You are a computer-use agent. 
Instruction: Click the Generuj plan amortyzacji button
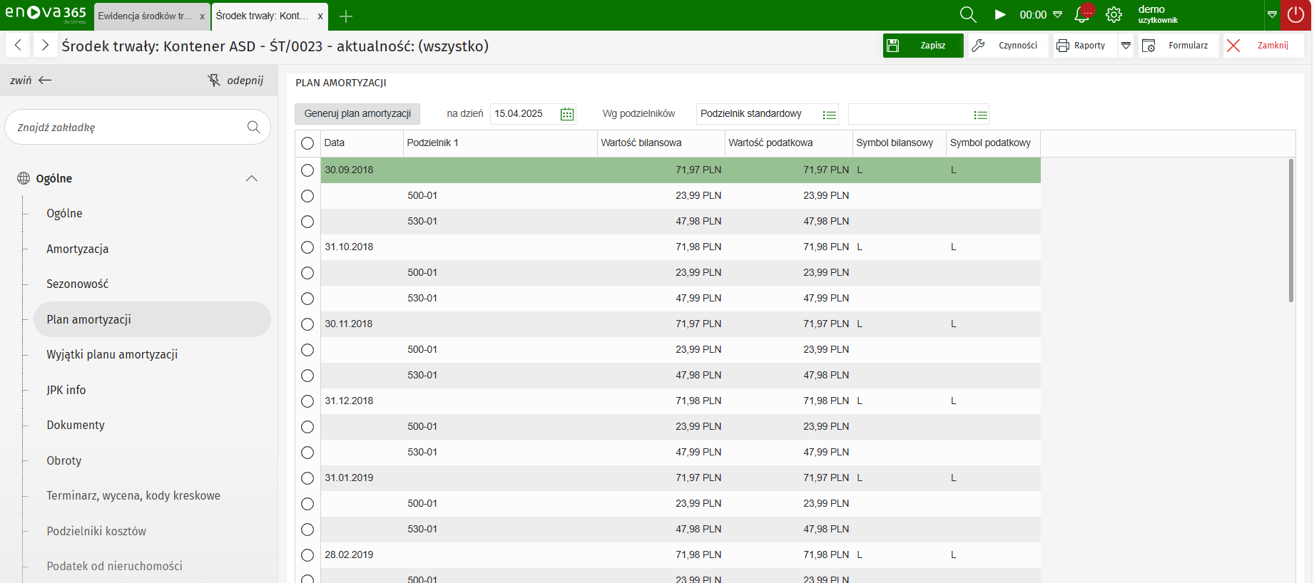pos(357,114)
